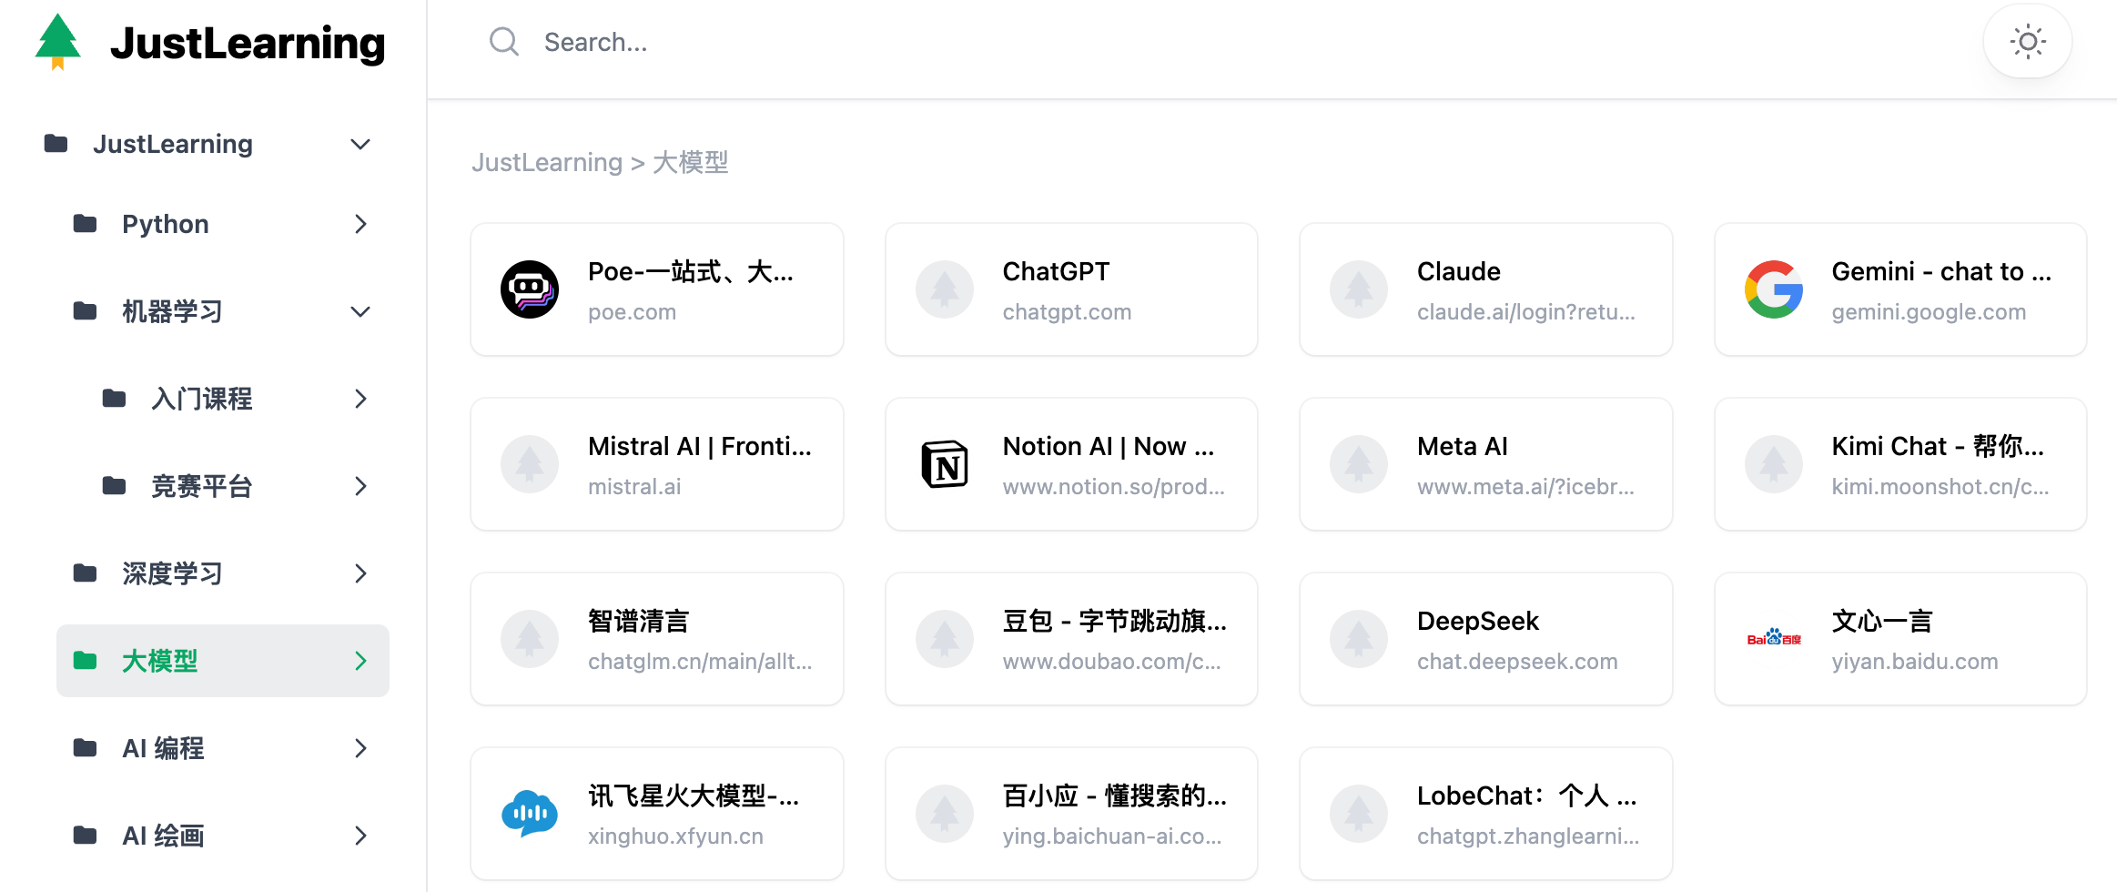Click the search magnifier icon
Image resolution: width=2117 pixels, height=892 pixels.
503,42
